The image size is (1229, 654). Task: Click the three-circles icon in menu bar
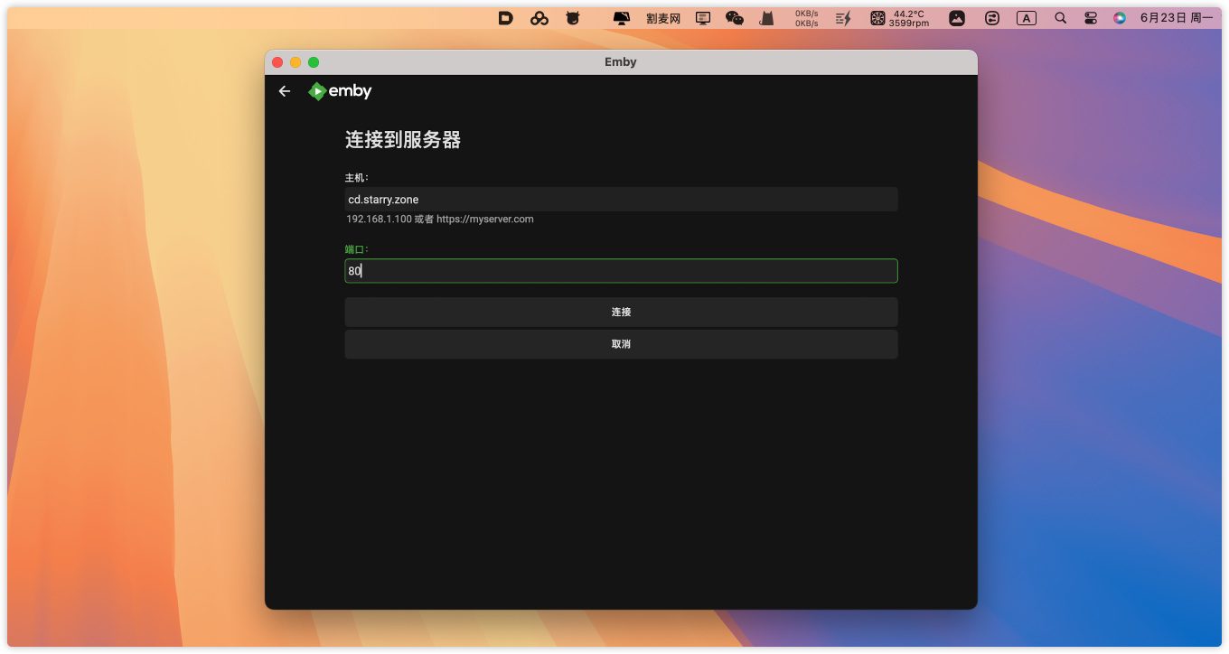click(539, 18)
